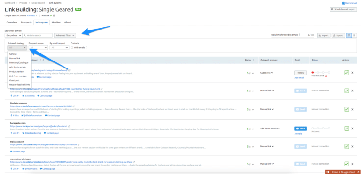Viewport: 361px width, 174px height.
Task: Go to Projects in the breadcrumb
Action: pos(23,3)
